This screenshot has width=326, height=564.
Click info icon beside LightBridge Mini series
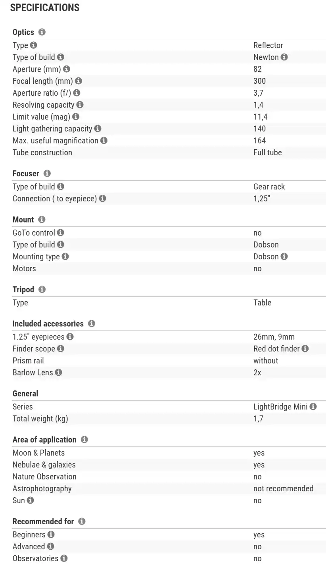tap(313, 407)
